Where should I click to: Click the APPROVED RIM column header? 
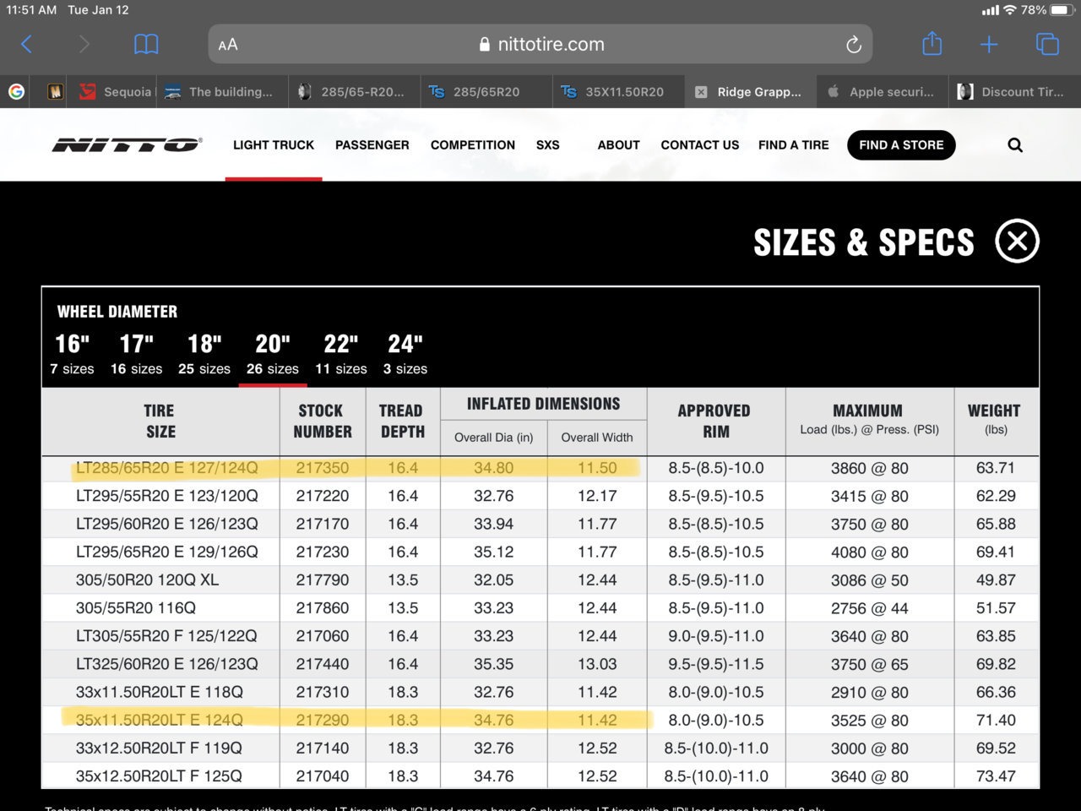pos(715,421)
